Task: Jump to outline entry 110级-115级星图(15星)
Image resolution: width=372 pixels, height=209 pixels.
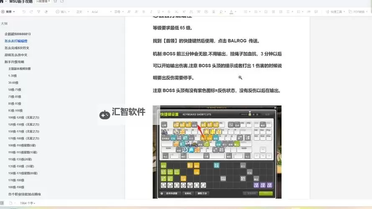Action: pos(23,152)
